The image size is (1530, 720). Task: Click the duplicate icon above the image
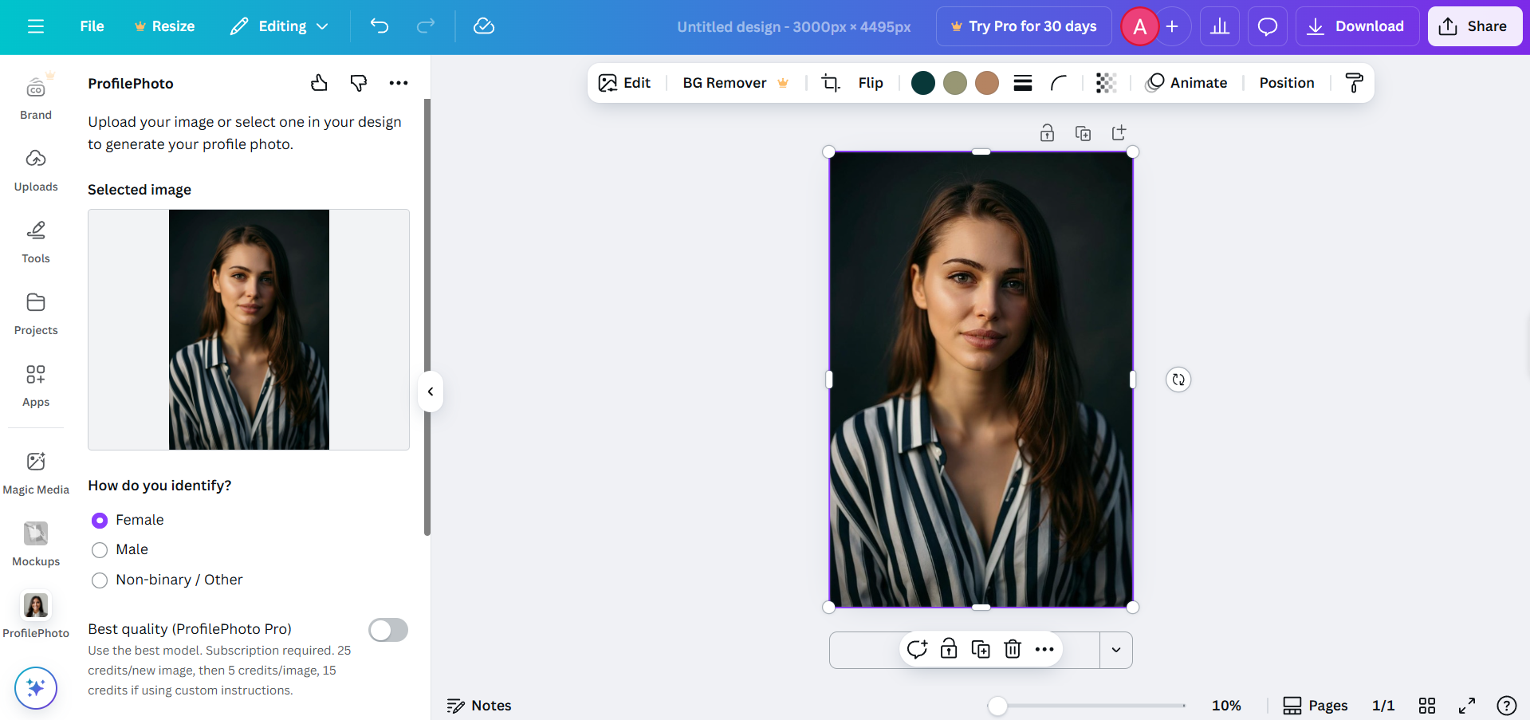pyautogui.click(x=1084, y=132)
